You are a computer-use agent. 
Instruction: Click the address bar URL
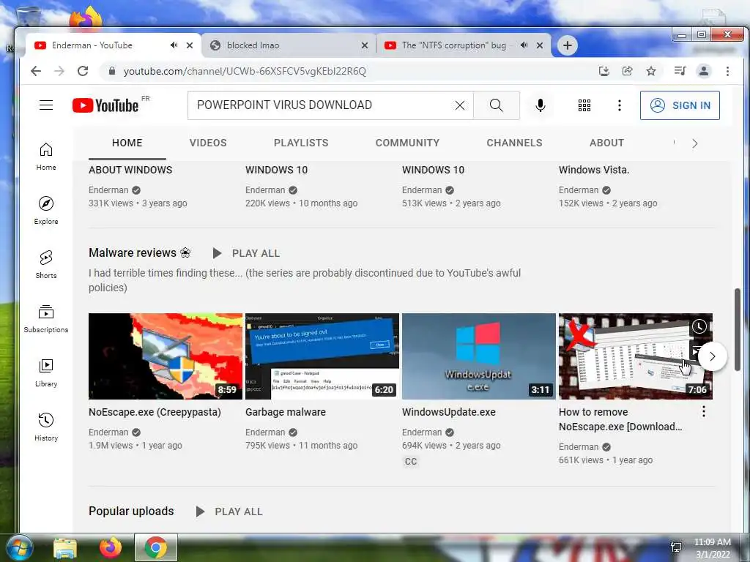click(245, 71)
